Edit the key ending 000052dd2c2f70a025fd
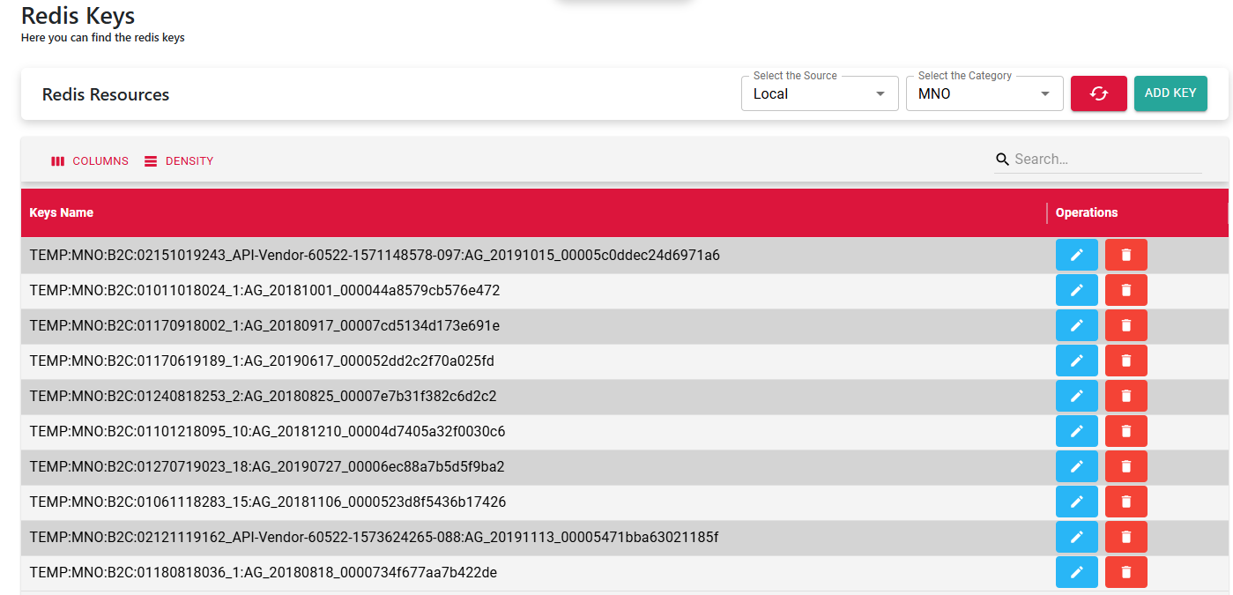 (x=1076, y=361)
